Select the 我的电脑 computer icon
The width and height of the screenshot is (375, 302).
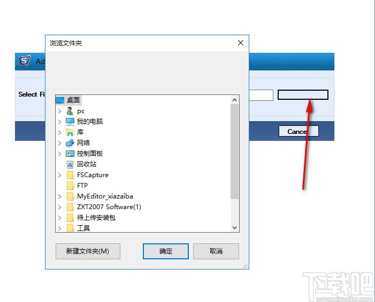click(70, 122)
